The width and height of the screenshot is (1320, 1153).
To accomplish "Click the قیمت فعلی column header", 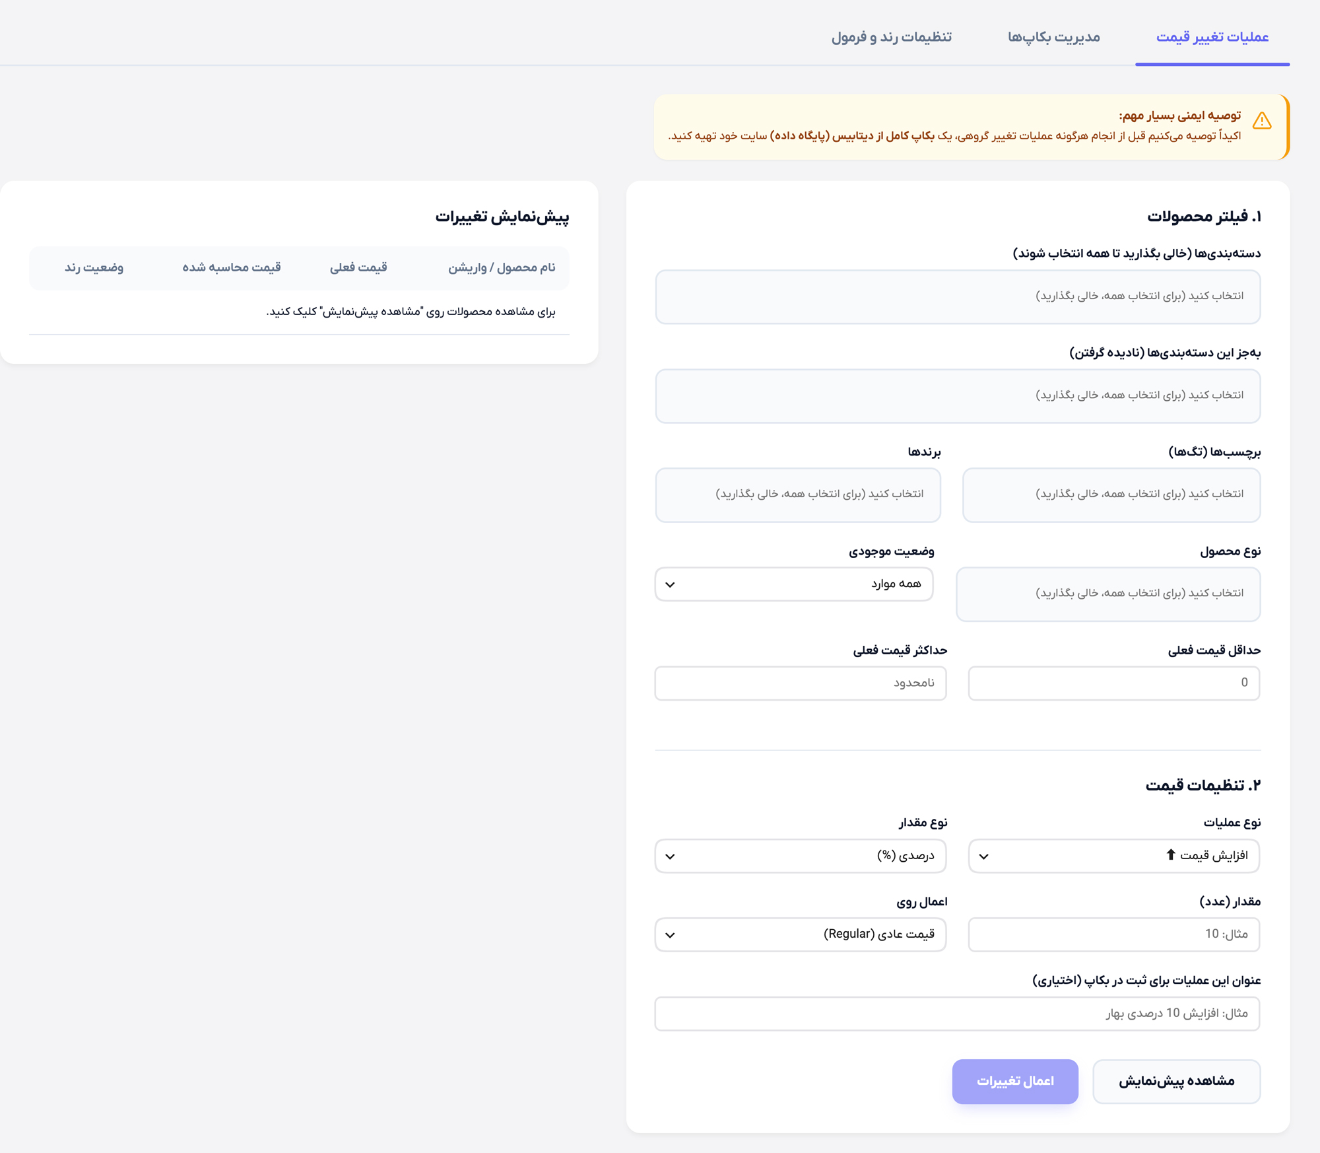I will coord(358,267).
